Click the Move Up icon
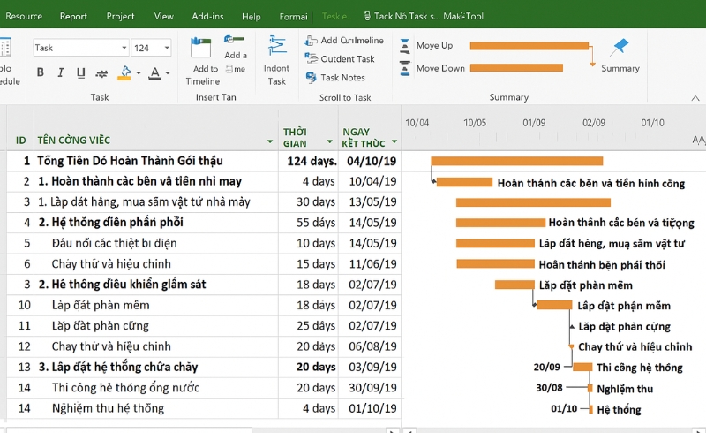Screen dimensions: 706x433 (404, 46)
